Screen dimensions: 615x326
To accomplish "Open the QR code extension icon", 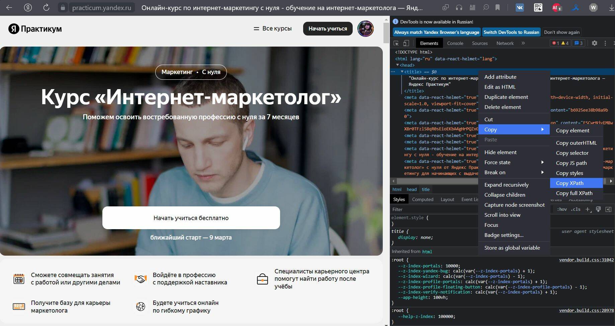I will [x=538, y=7].
